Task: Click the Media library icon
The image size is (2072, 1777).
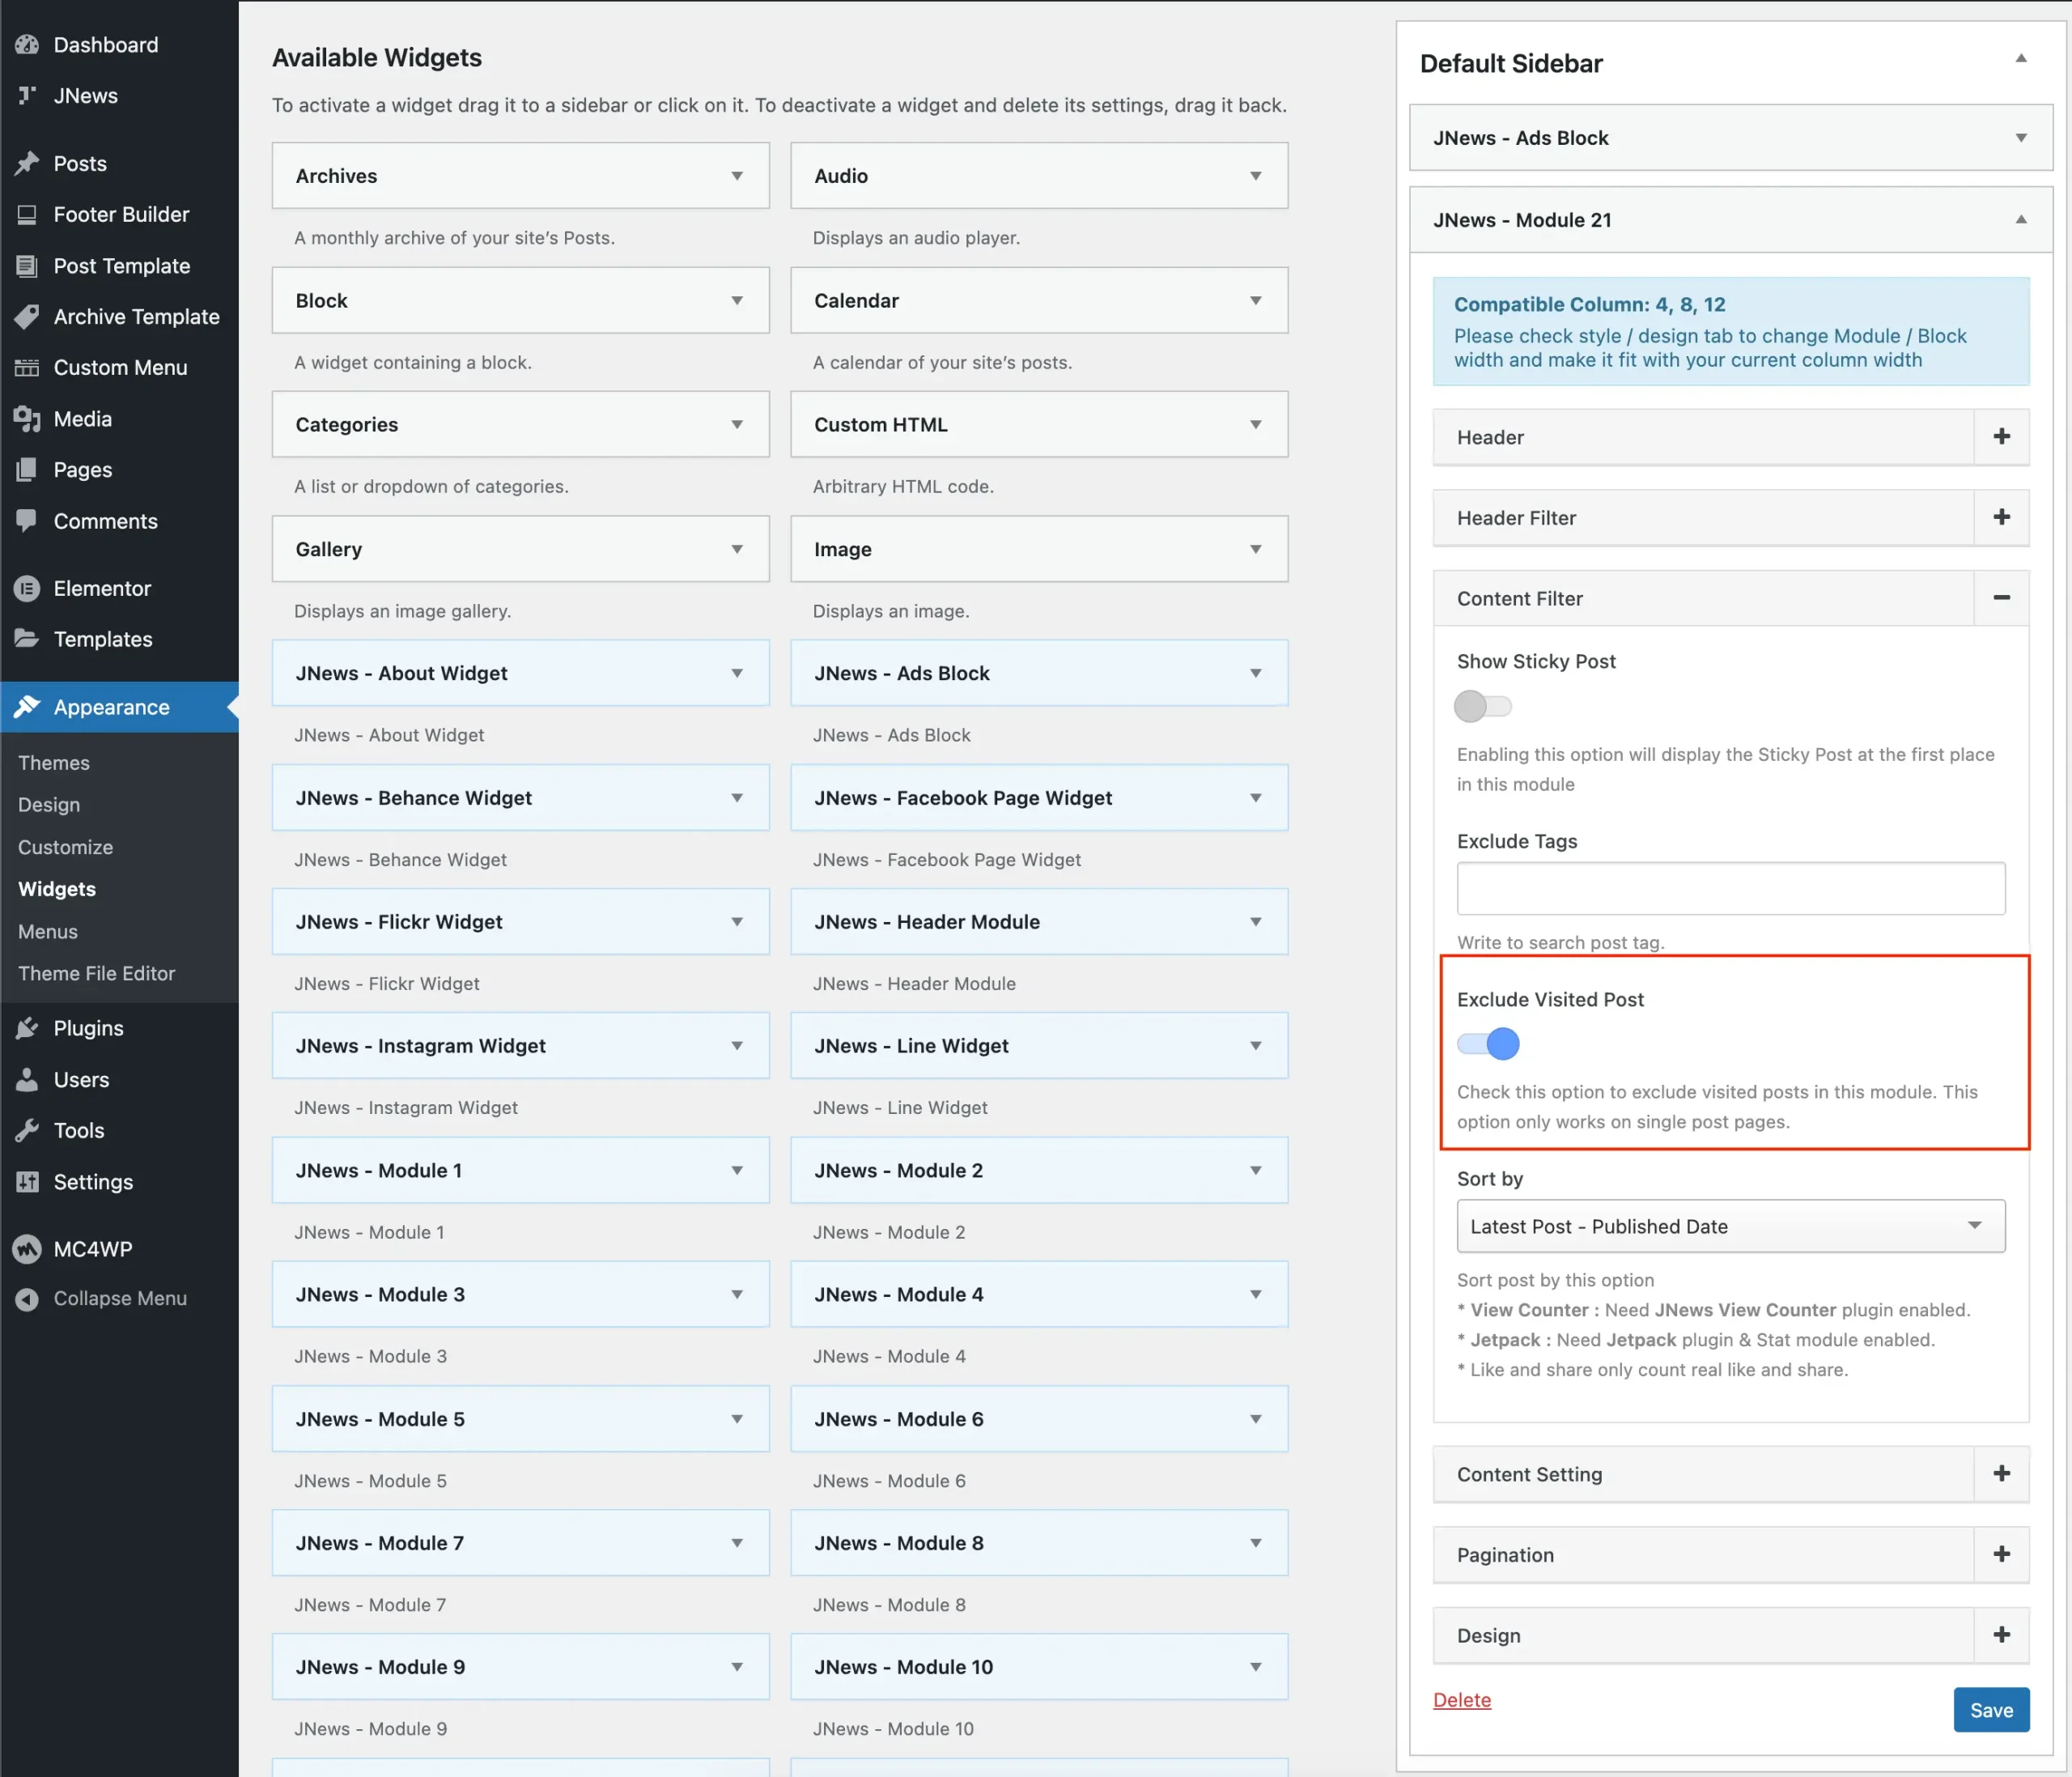Action: [27, 419]
